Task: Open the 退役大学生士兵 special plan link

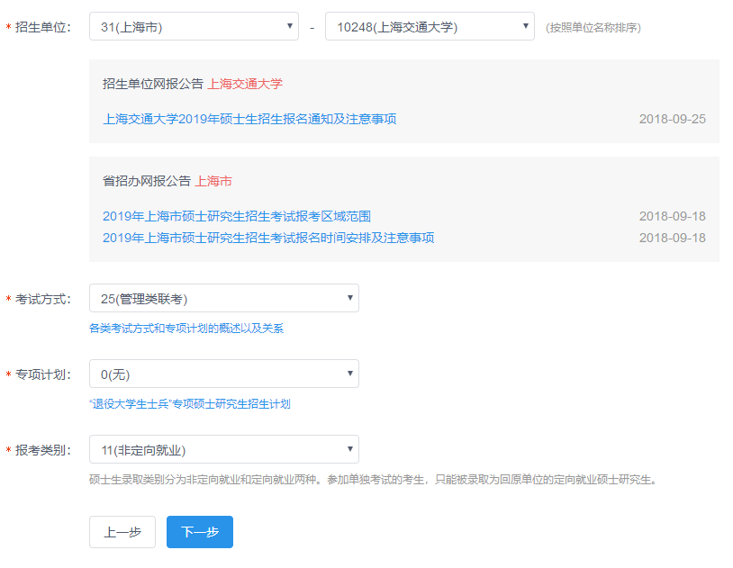Action: point(190,404)
